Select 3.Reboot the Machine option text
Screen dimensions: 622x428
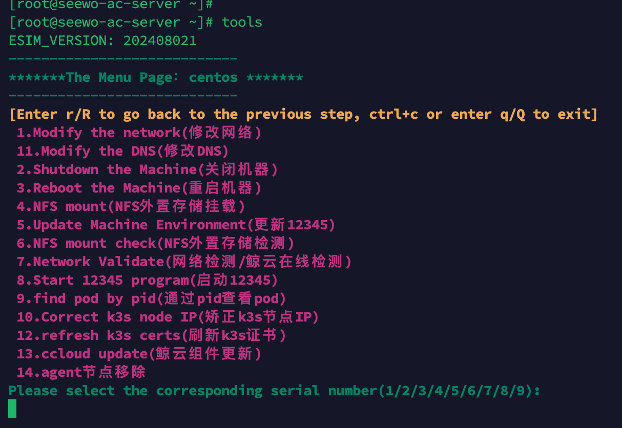(139, 188)
